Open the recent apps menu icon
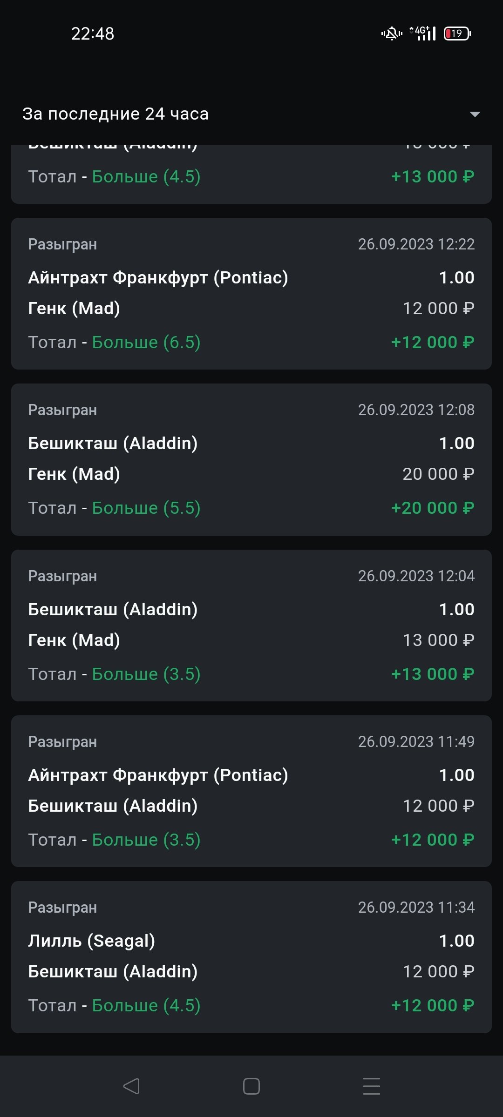The image size is (503, 1117). [371, 1086]
